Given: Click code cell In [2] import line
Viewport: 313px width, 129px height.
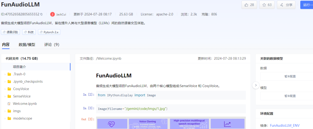Looking at the screenshot, I should tap(171, 95).
